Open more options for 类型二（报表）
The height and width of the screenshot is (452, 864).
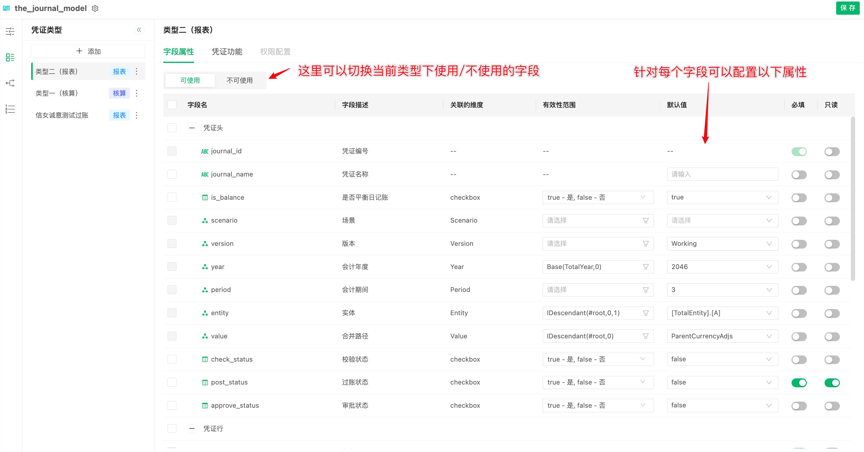pyautogui.click(x=136, y=71)
